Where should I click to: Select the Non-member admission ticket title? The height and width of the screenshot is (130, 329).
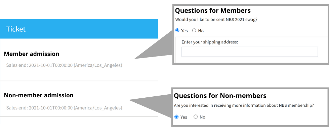coord(39,95)
